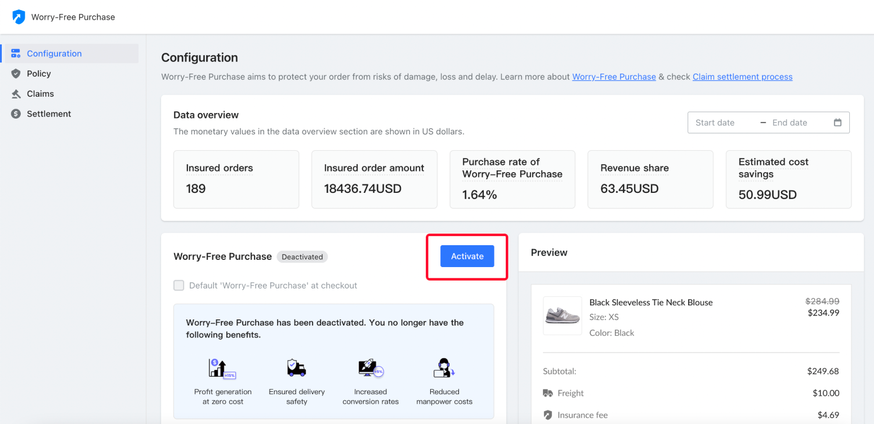Open the Claims page in sidebar
Viewport: 874px width, 424px height.
tap(41, 94)
